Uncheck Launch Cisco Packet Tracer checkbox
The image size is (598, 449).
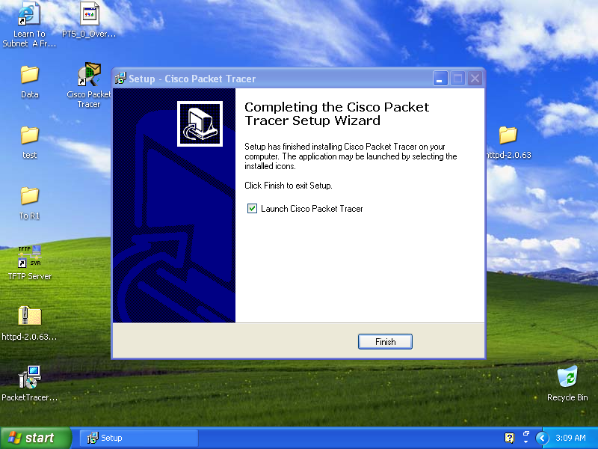click(x=252, y=209)
